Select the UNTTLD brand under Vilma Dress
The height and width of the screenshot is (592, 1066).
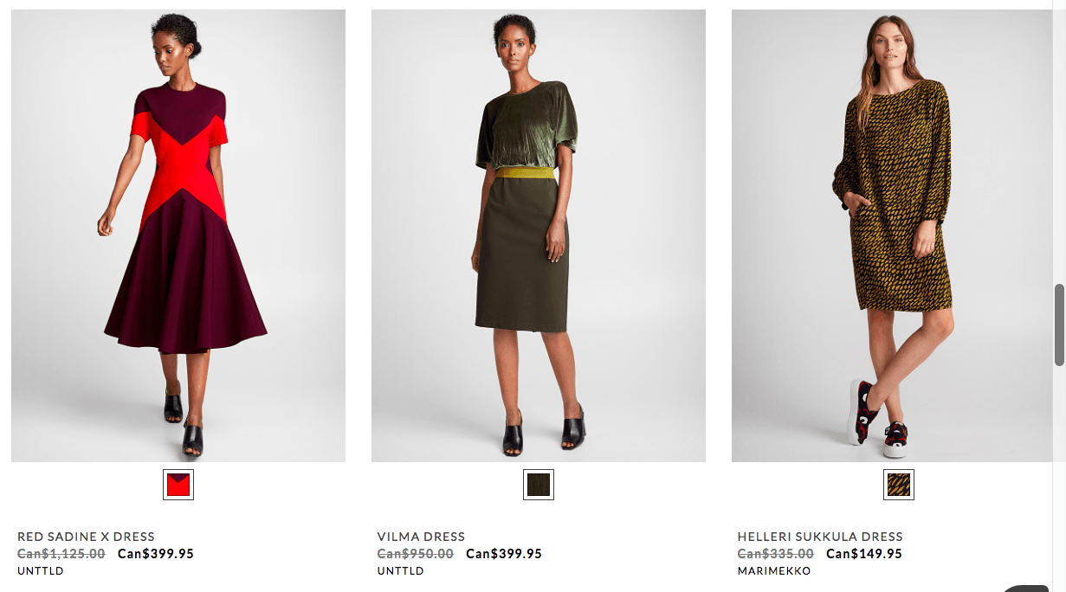pyautogui.click(x=401, y=571)
